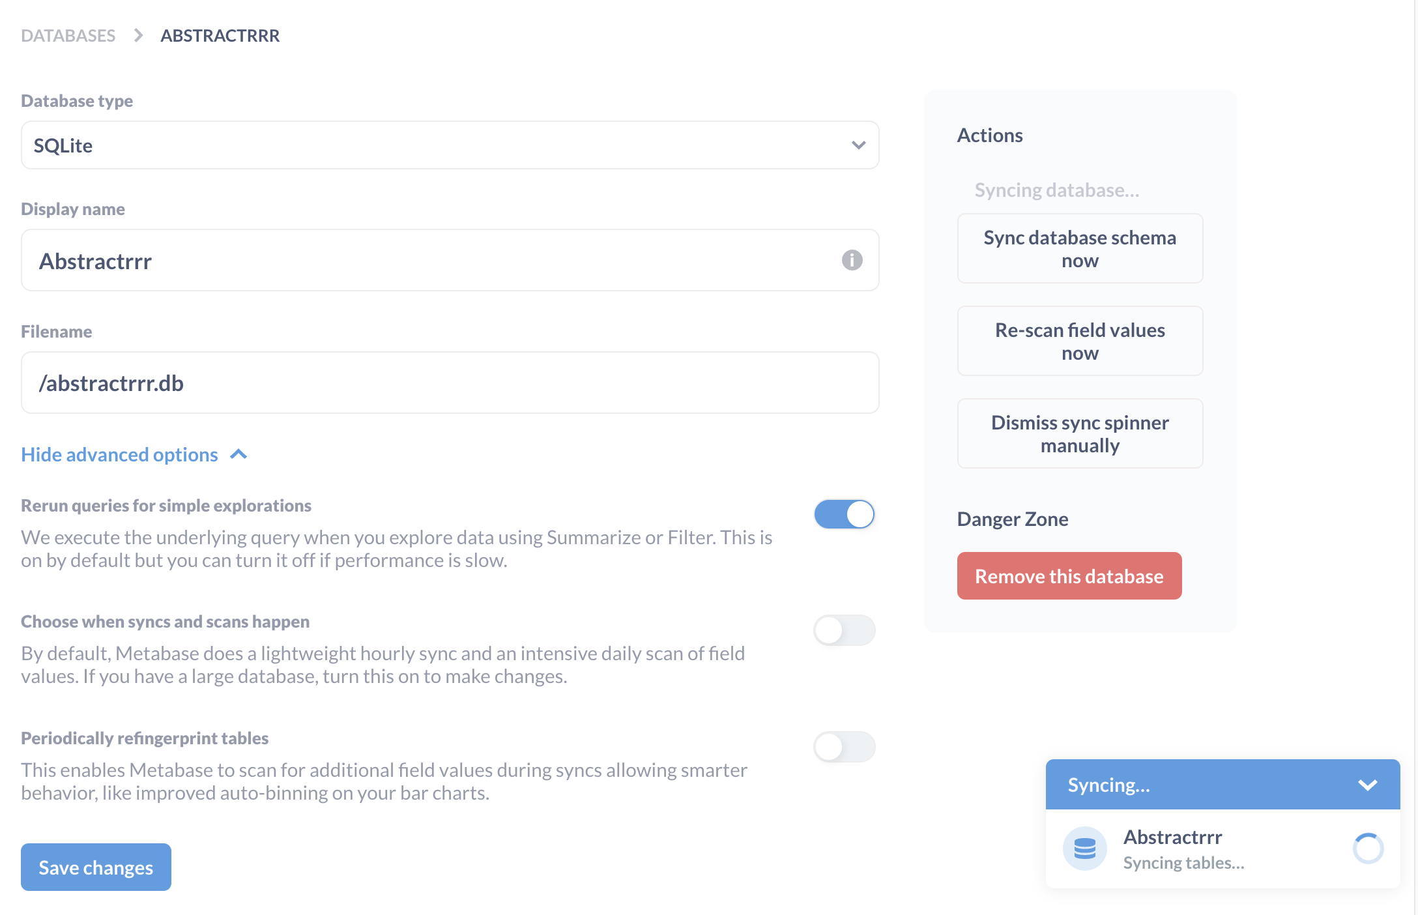Click Re-scan field values now

pyautogui.click(x=1080, y=341)
